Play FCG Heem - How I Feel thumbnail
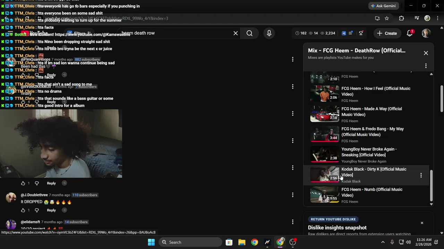The image size is (444, 249). [x=325, y=94]
